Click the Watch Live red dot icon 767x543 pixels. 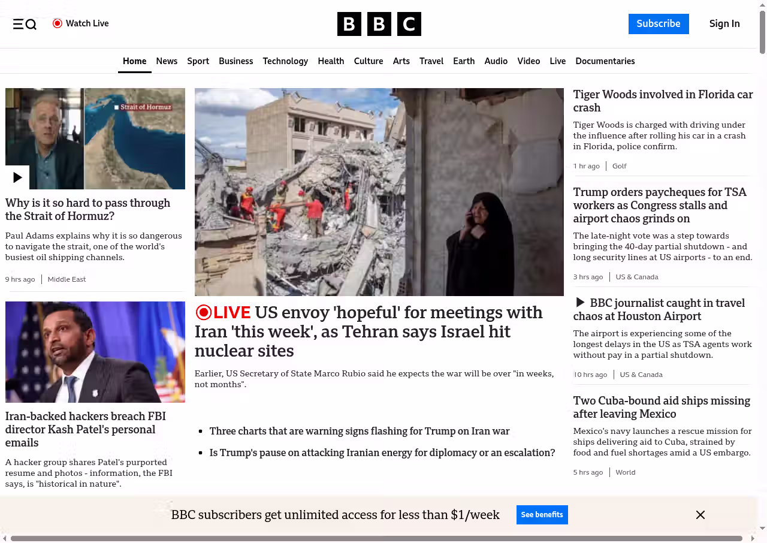tap(58, 23)
